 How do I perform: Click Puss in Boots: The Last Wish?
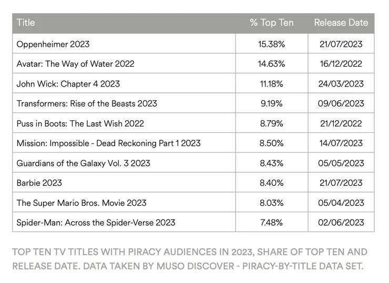tap(80, 123)
